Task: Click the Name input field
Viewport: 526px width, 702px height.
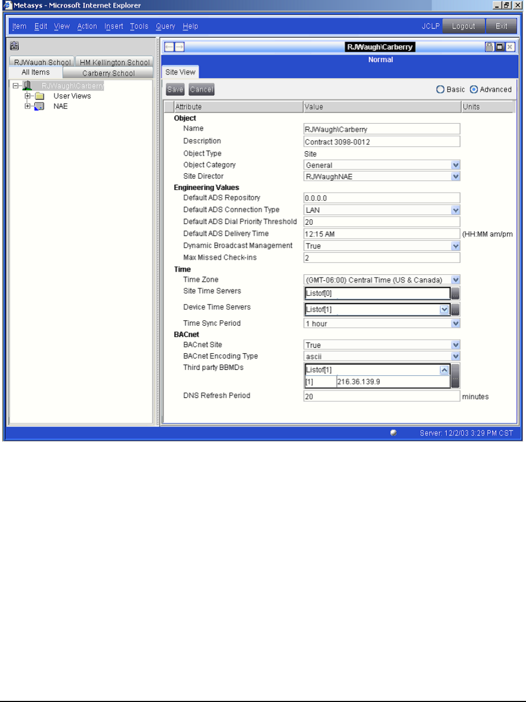Action: tap(382, 129)
